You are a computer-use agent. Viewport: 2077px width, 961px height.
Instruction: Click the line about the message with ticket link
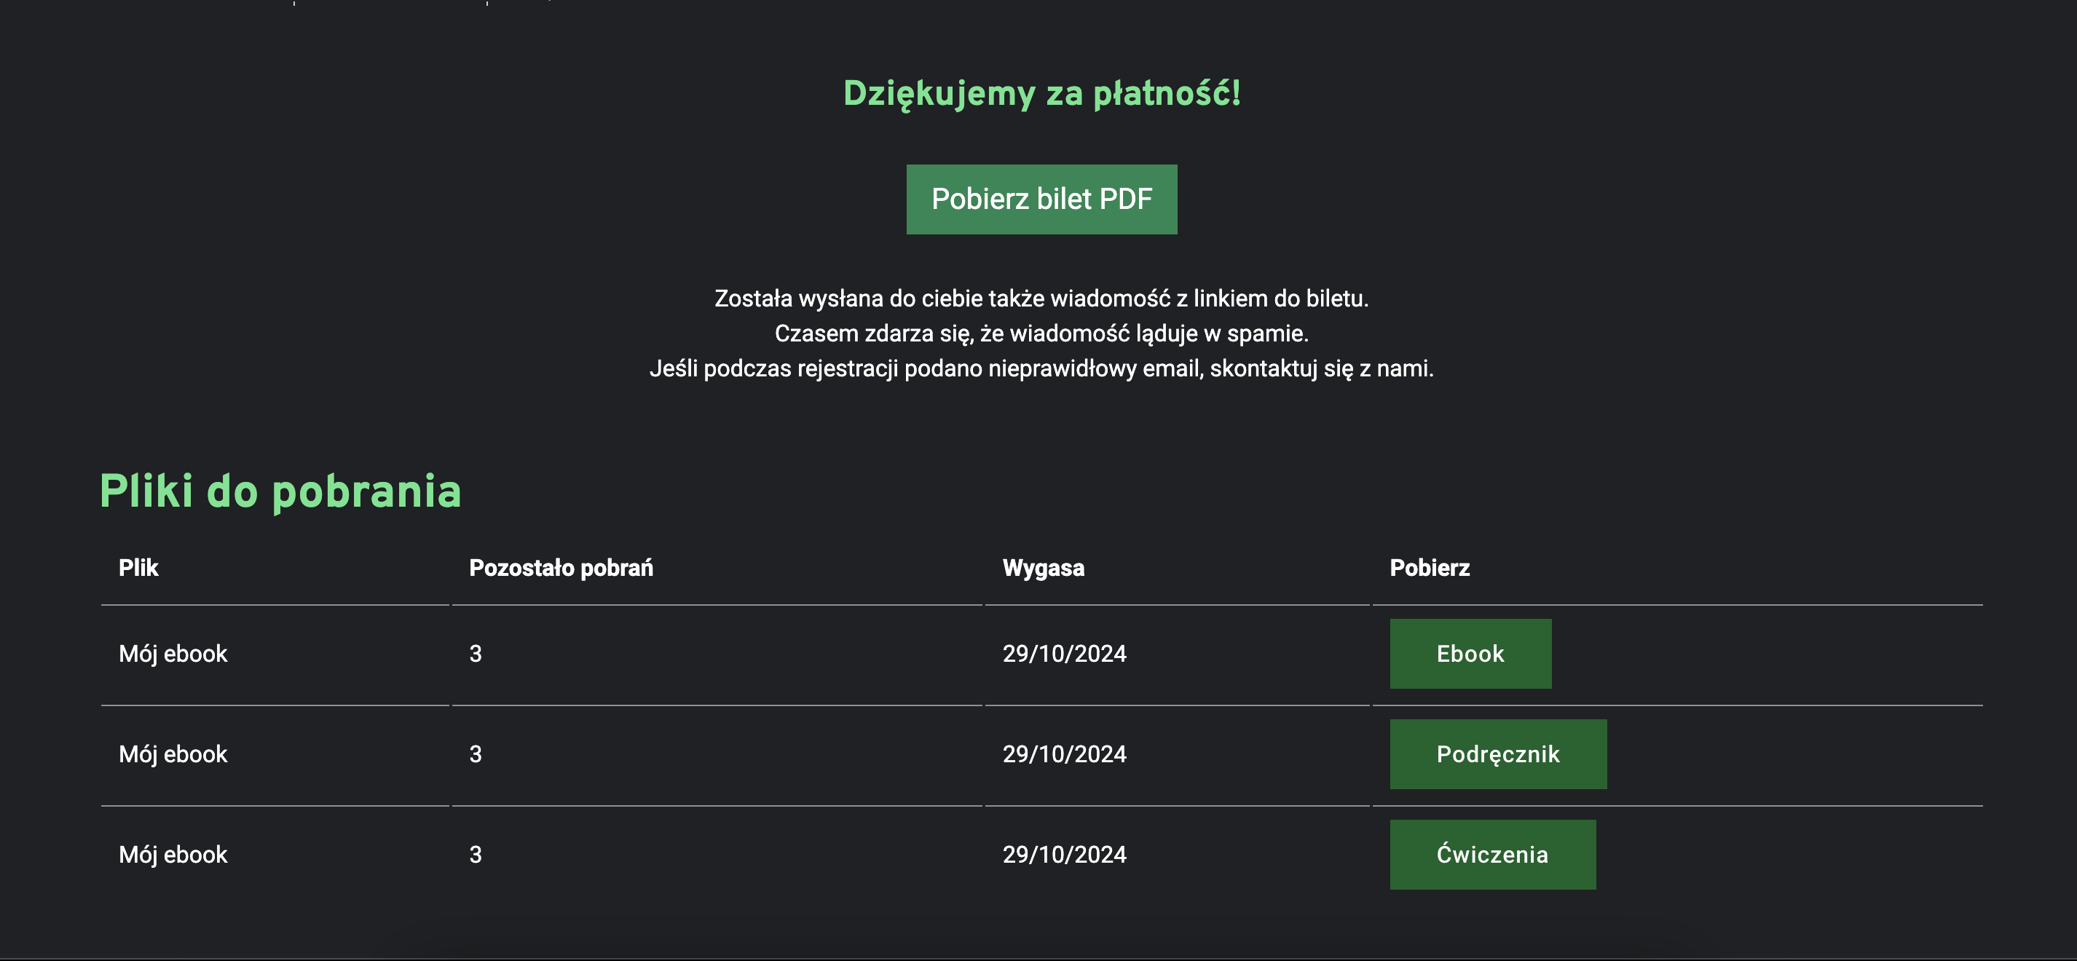click(x=1041, y=298)
